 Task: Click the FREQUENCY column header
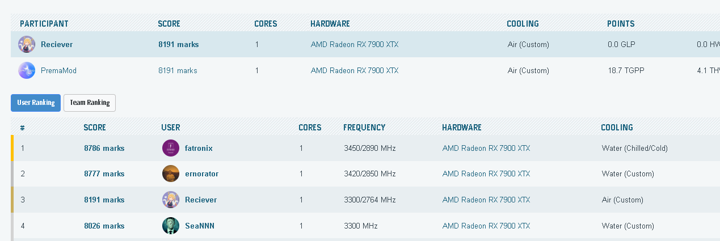coord(364,128)
